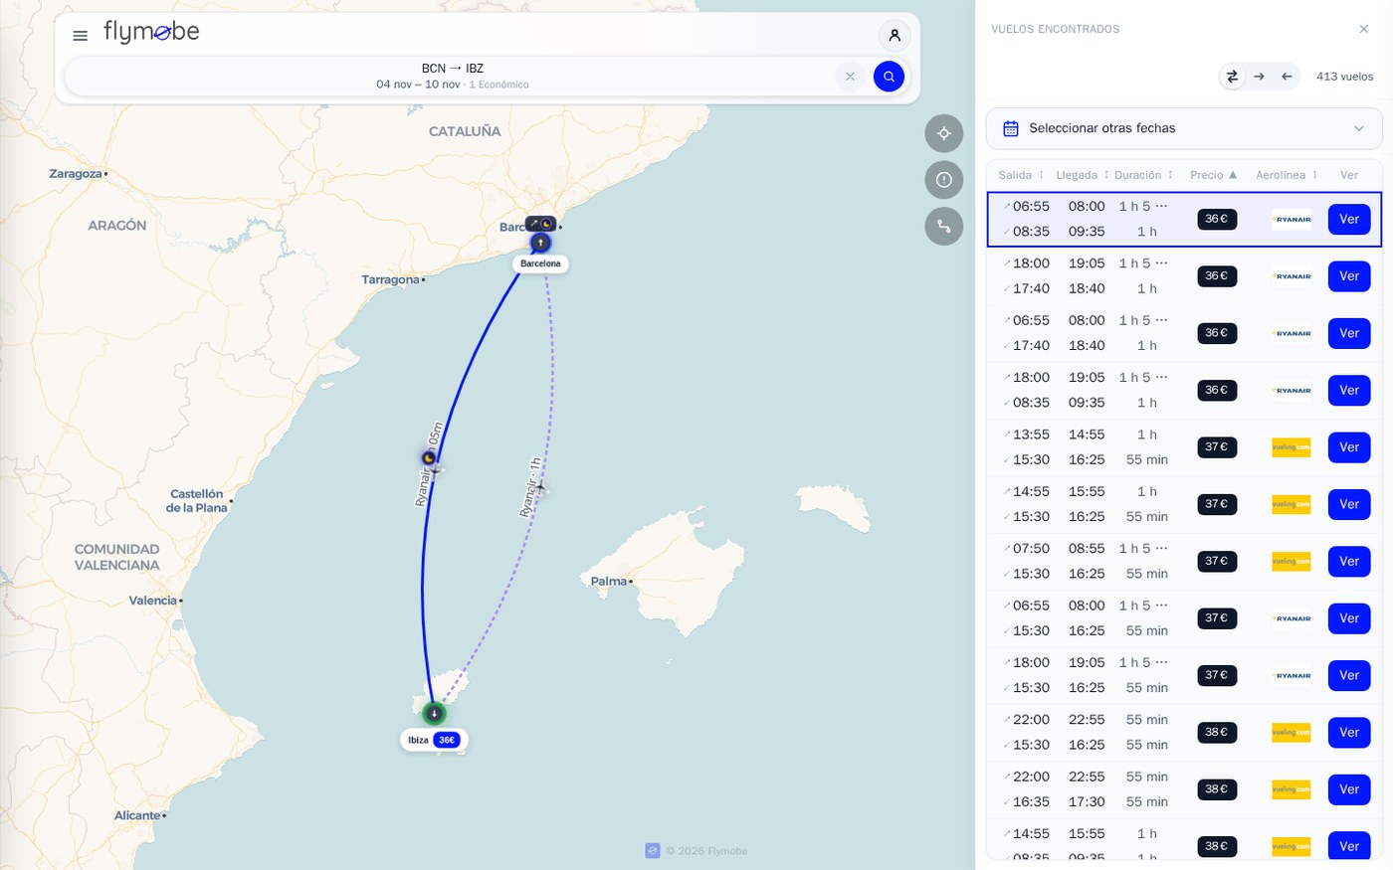The height and width of the screenshot is (870, 1393).
Task: Click Ver for the 06:55/08:35 Ryanair 36€ flight
Action: click(1349, 220)
